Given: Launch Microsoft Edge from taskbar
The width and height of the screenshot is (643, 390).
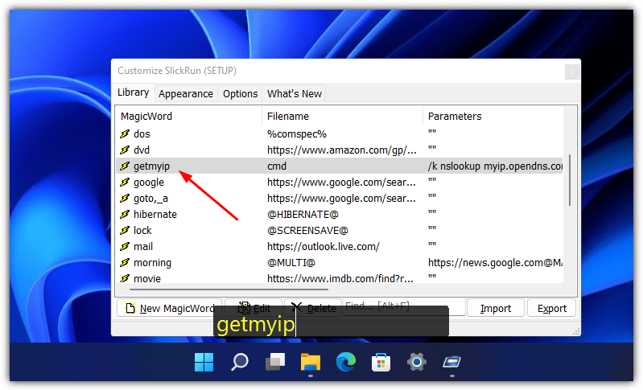Looking at the screenshot, I should [x=346, y=362].
